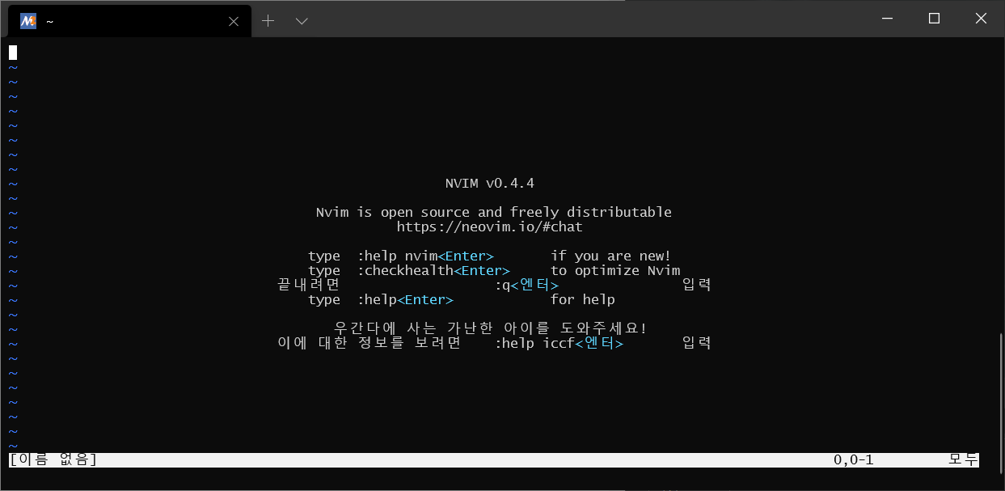This screenshot has height=491, width=1005.
Task: Open a new tab with the plus button
Action: pyautogui.click(x=268, y=21)
